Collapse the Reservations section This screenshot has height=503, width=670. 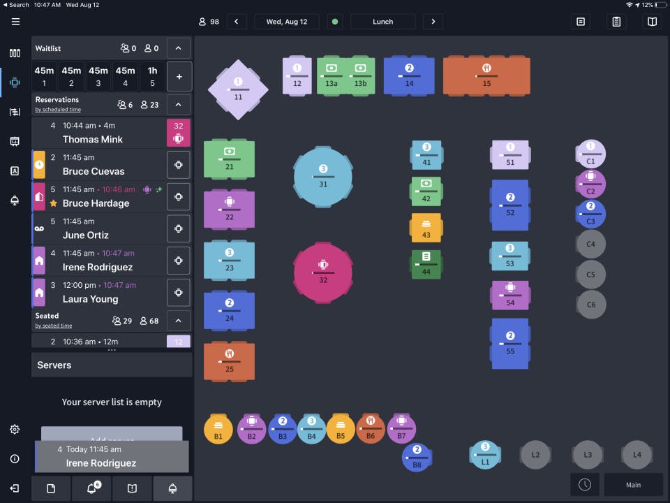pos(179,104)
